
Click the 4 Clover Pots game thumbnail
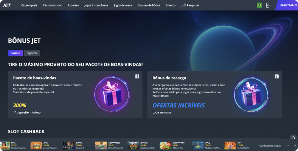(166, 145)
